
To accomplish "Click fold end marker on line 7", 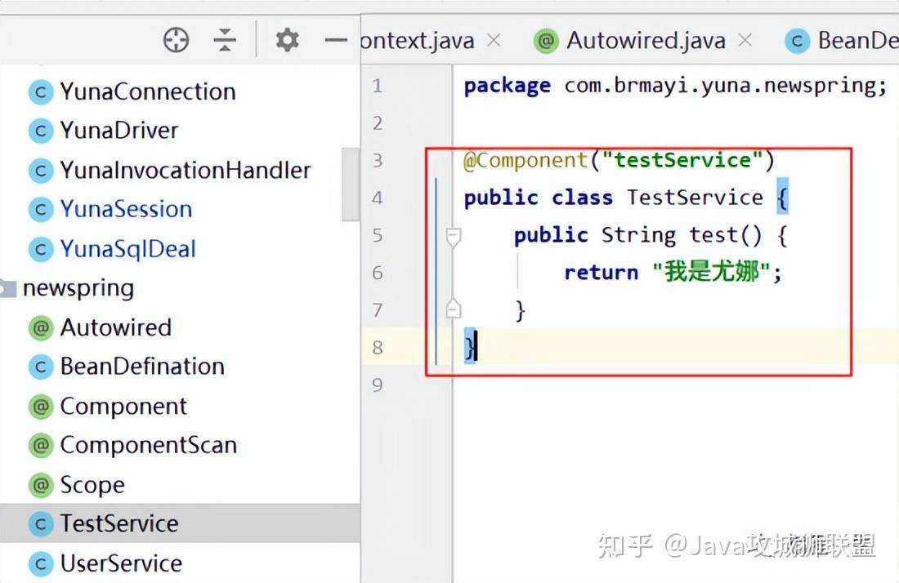I will pyautogui.click(x=454, y=309).
